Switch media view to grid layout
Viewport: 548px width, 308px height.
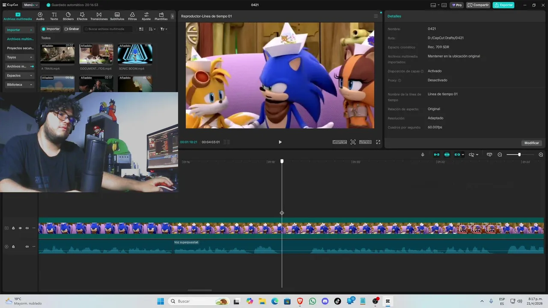click(141, 29)
